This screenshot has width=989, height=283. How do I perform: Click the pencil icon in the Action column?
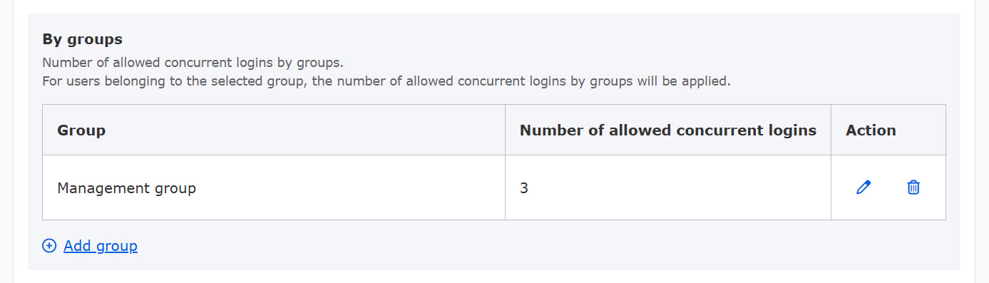pos(864,187)
